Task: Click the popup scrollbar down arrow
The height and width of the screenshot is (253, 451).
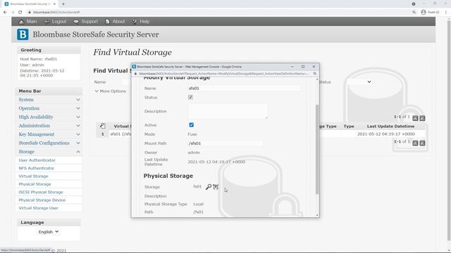Action: pyautogui.click(x=317, y=215)
